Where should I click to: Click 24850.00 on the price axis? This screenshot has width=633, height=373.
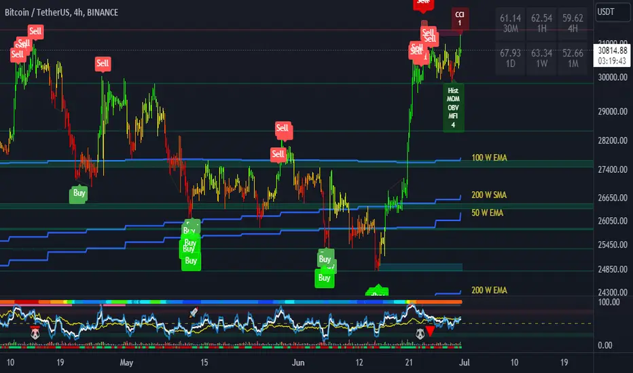point(613,269)
